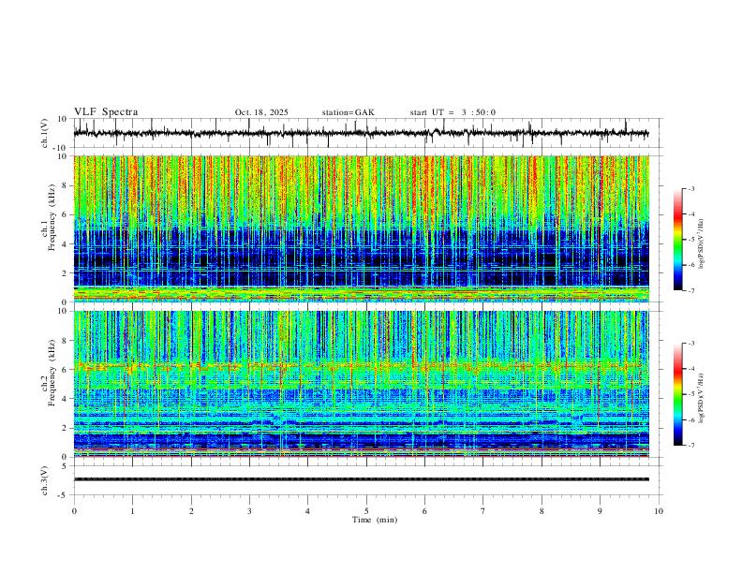The width and height of the screenshot is (742, 573).
Task: Click the "ch.1(V)" axis label
Action: point(45,133)
